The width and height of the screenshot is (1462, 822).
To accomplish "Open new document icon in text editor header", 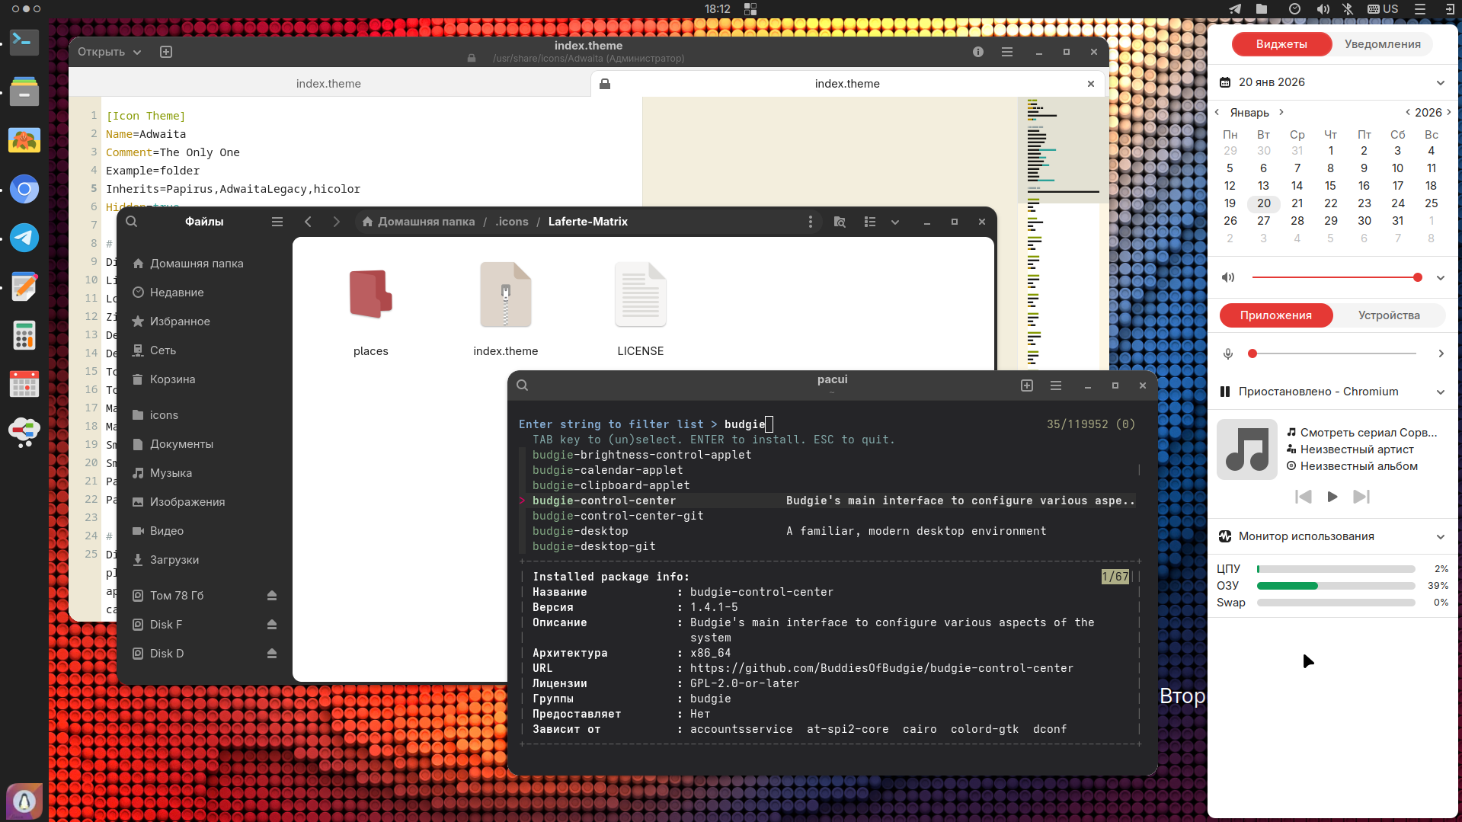I will (x=166, y=52).
